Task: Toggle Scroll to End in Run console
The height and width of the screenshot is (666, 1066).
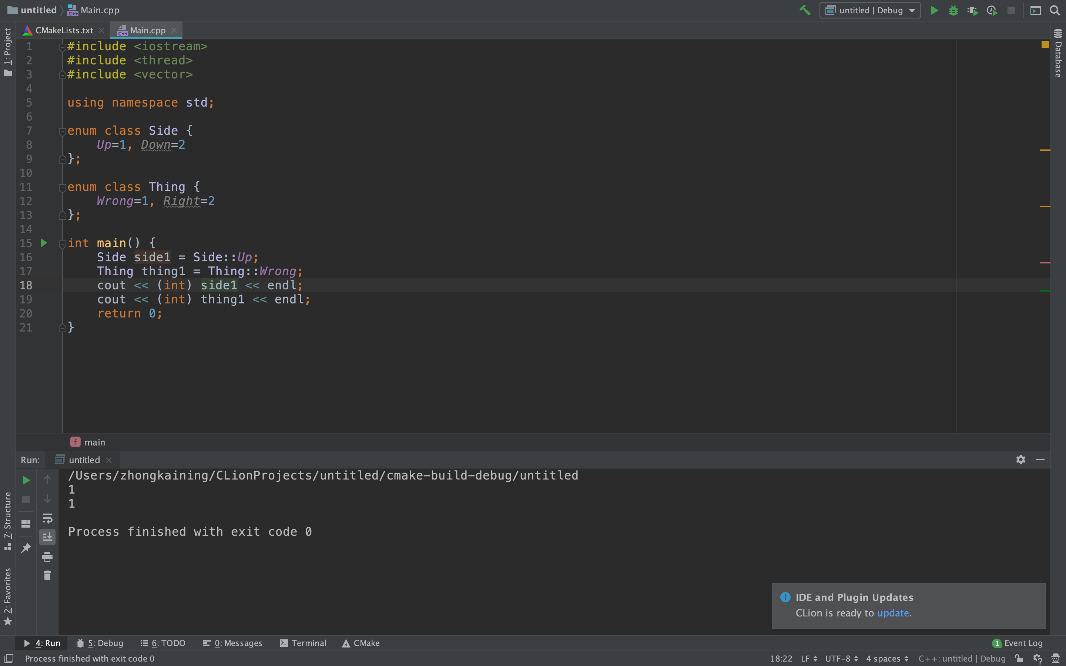Action: (47, 537)
